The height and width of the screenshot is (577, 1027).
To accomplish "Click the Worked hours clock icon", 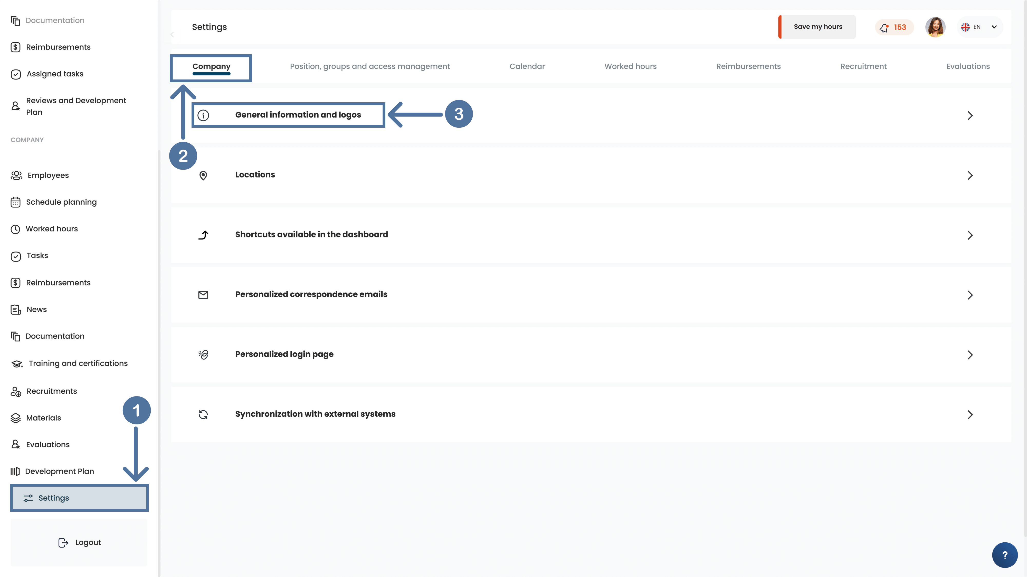I will click(16, 229).
